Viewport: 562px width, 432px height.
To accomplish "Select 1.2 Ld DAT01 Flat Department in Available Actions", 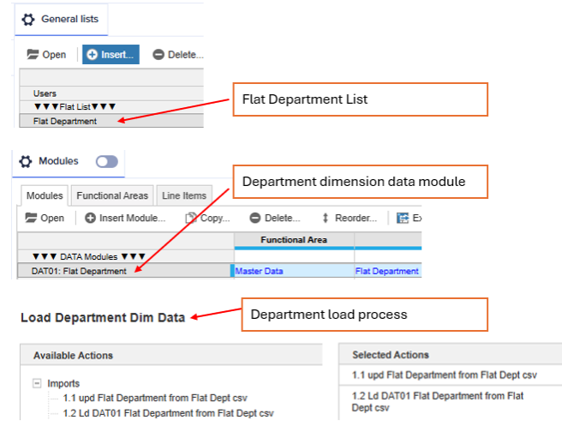I will pyautogui.click(x=168, y=413).
